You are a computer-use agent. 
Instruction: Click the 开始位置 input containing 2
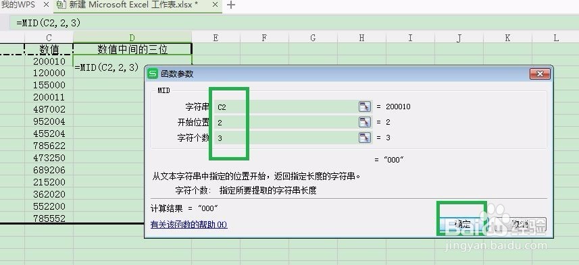(286, 122)
